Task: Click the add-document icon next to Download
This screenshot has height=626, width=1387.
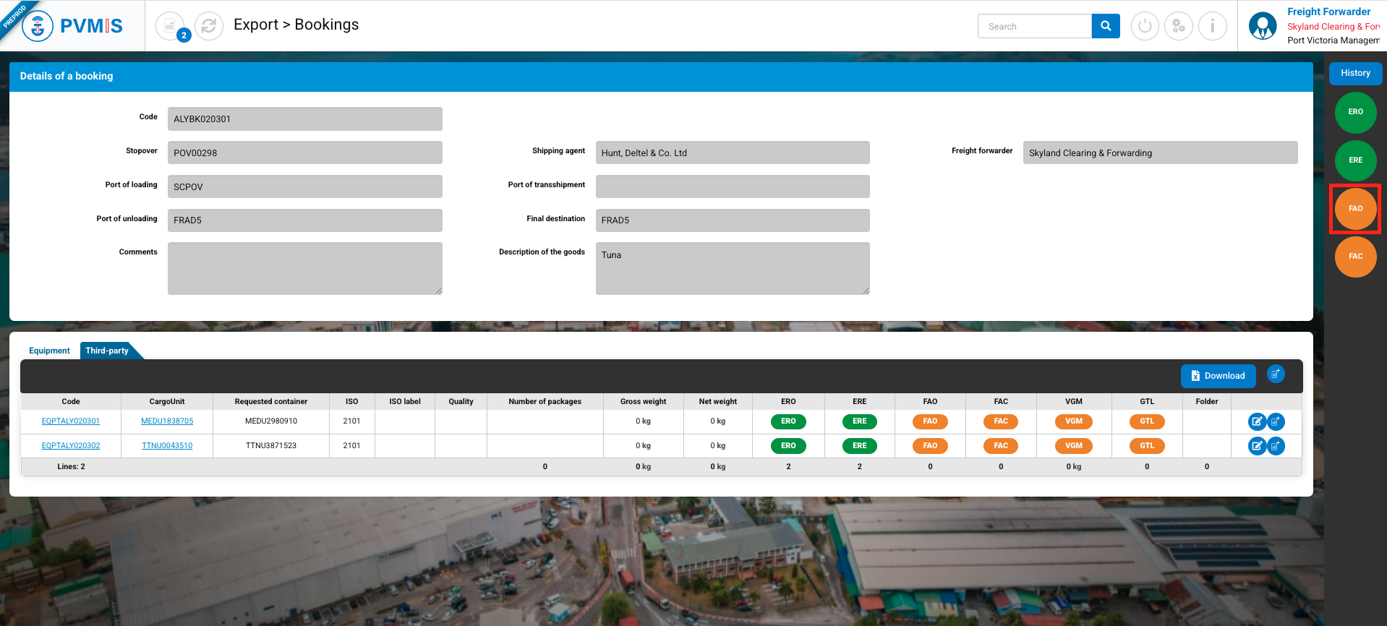Action: click(x=1276, y=374)
